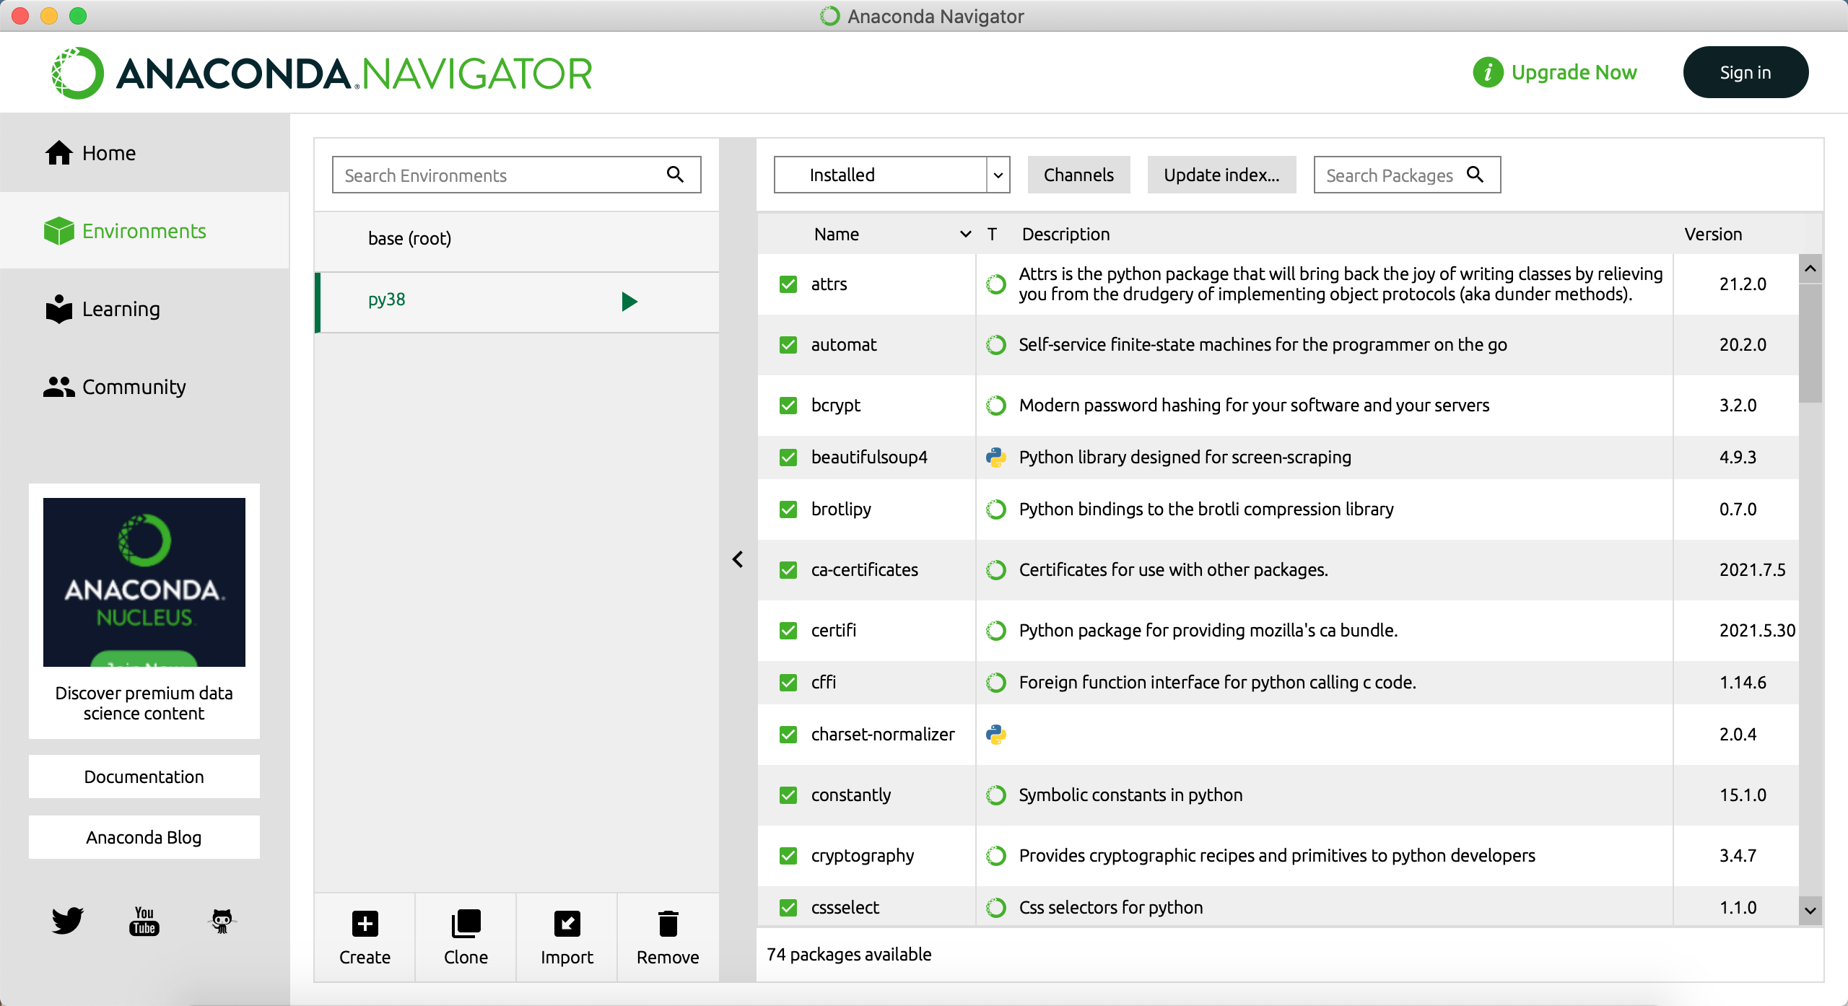Open the Installed package filter dropdown
This screenshot has height=1006, width=1848.
[892, 175]
